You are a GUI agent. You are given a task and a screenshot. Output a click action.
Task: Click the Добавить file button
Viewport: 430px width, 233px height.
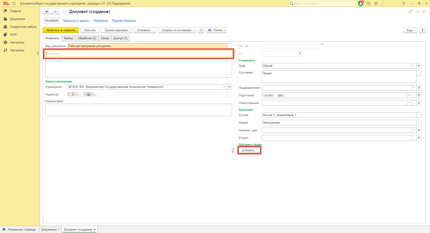pyautogui.click(x=249, y=150)
